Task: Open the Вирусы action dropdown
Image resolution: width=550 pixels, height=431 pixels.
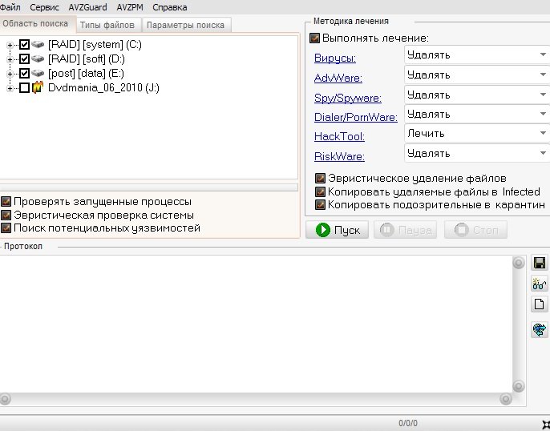Action: [477, 54]
